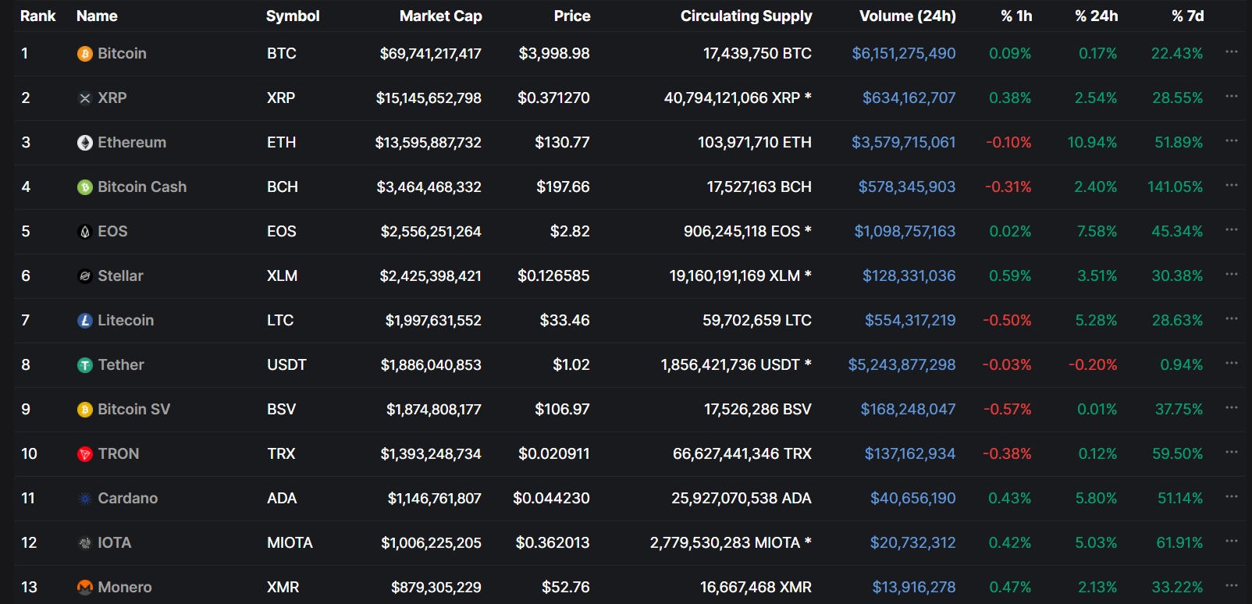This screenshot has height=604, width=1252.
Task: Open the IOTA coin name link
Action: click(x=114, y=543)
